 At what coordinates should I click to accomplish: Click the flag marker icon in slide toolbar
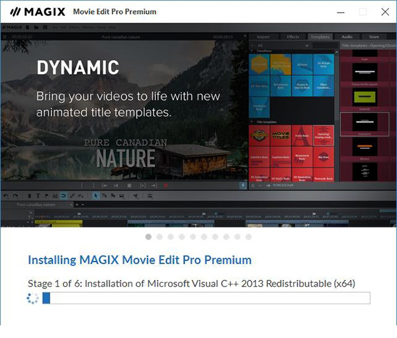[x=46, y=196]
